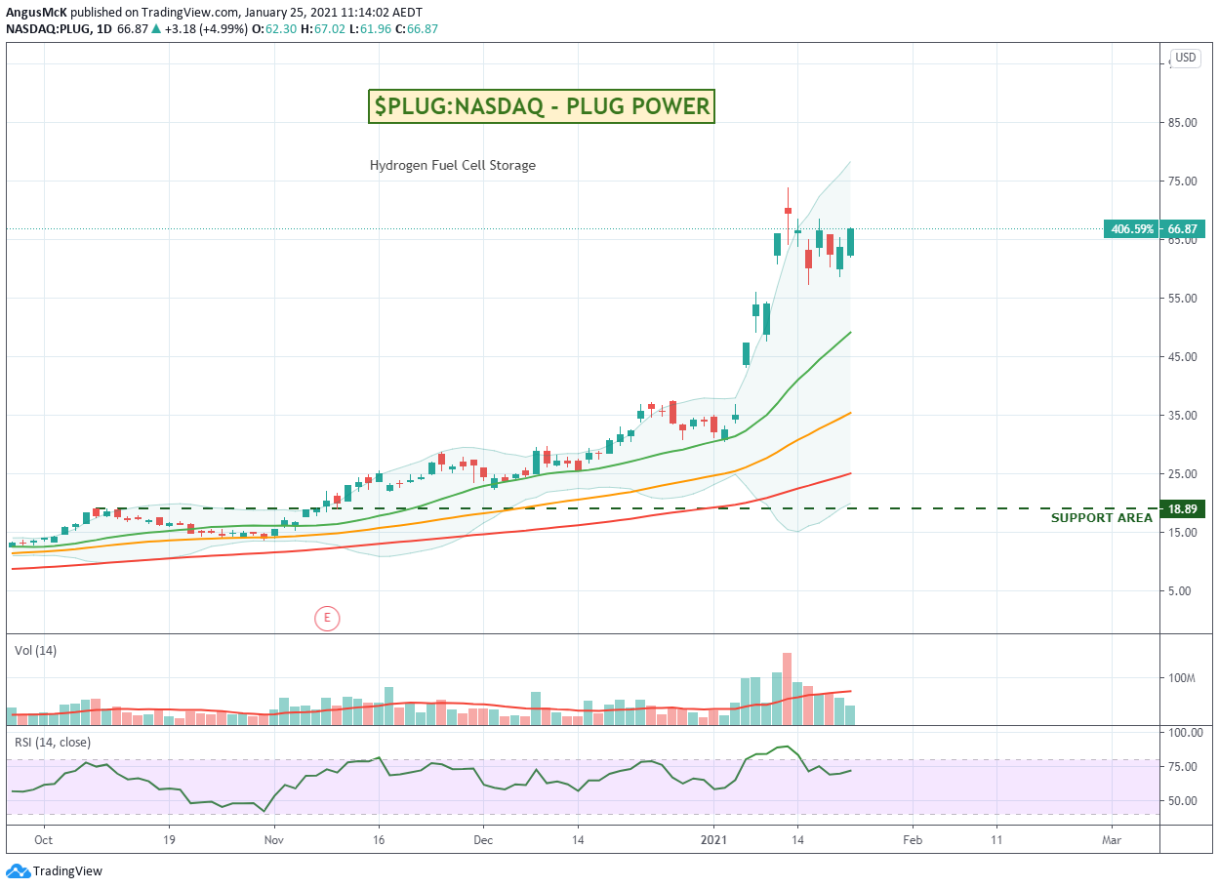1219x889 pixels.
Task: Click the Oct date on the time axis
Action: (43, 839)
